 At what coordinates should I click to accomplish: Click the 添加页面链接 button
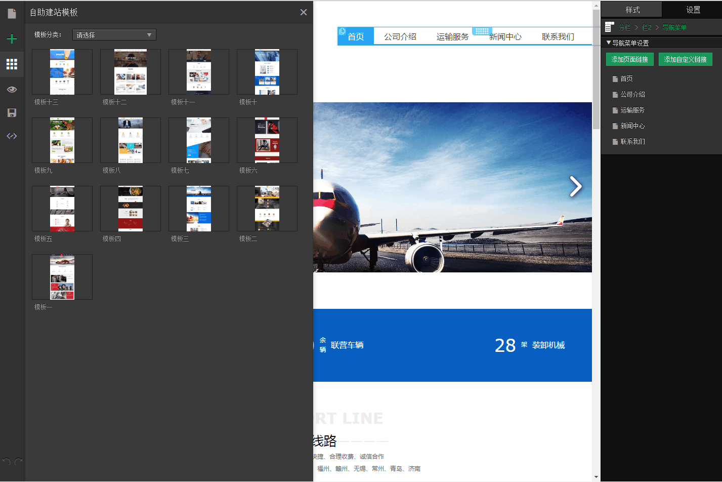(630, 59)
